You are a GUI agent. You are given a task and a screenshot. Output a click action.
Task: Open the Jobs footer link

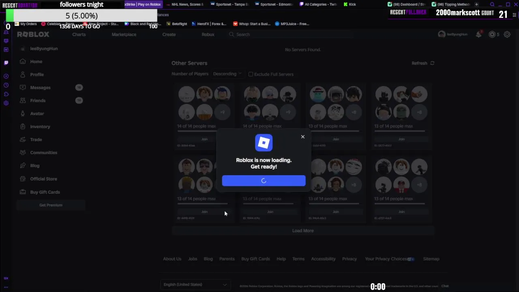click(193, 259)
